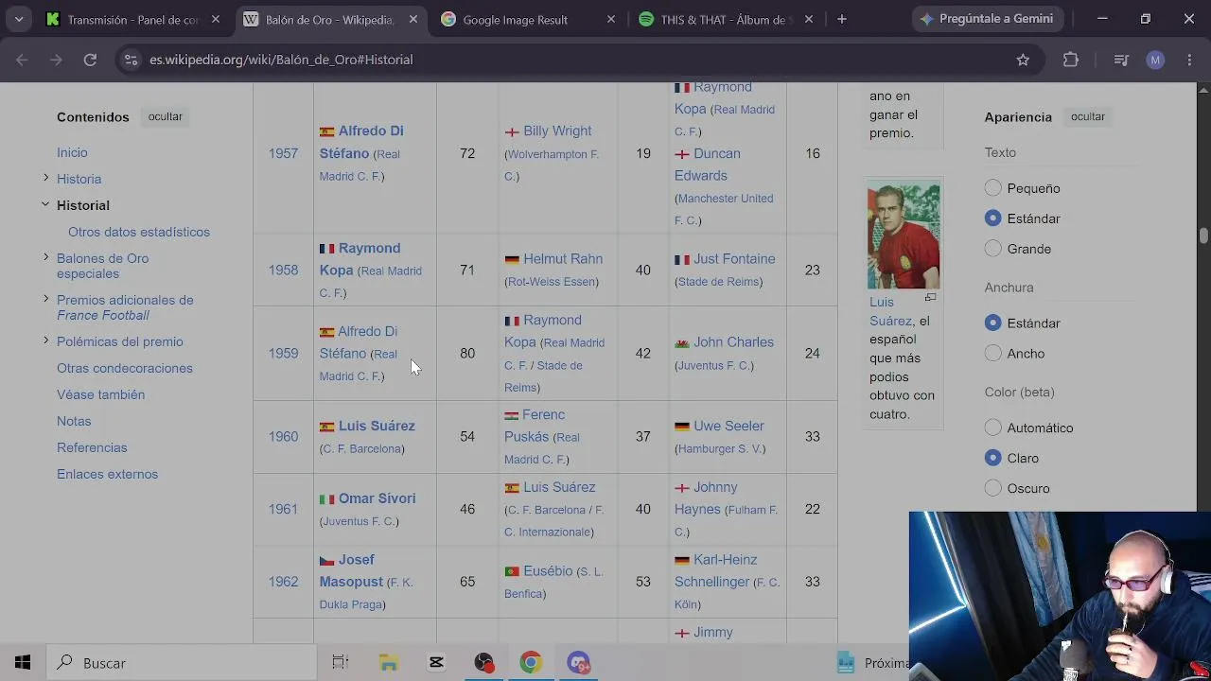Open the 1960 year link
The height and width of the screenshot is (681, 1211).
(283, 436)
